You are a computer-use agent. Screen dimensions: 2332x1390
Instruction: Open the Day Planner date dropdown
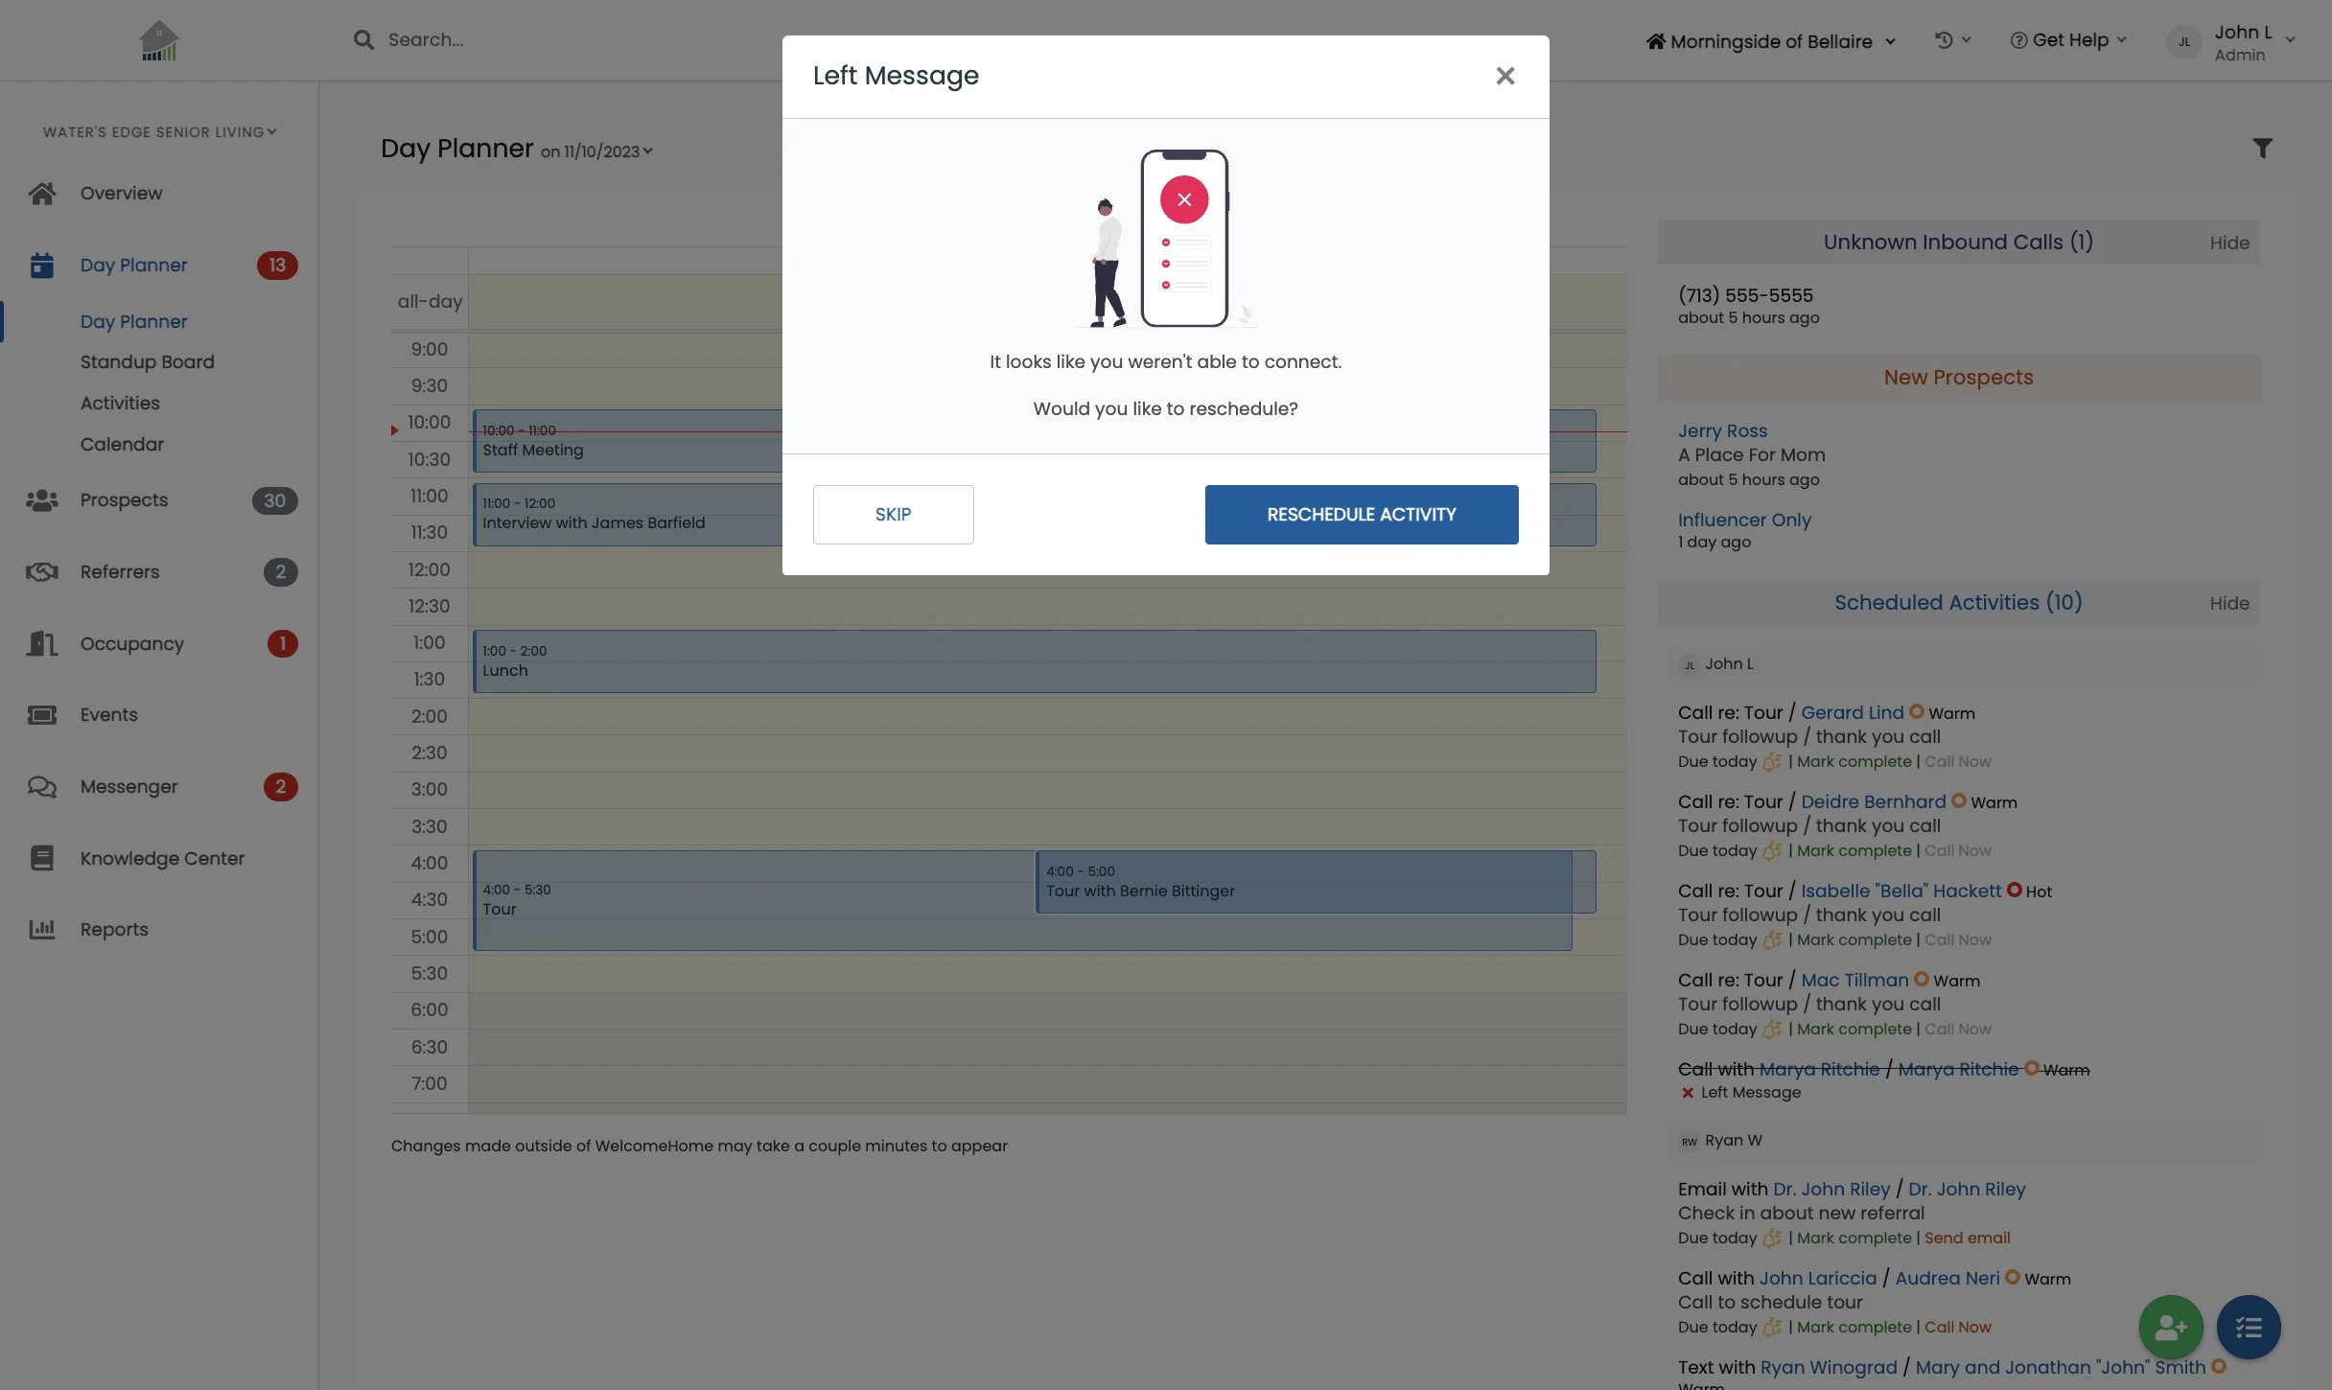click(598, 151)
